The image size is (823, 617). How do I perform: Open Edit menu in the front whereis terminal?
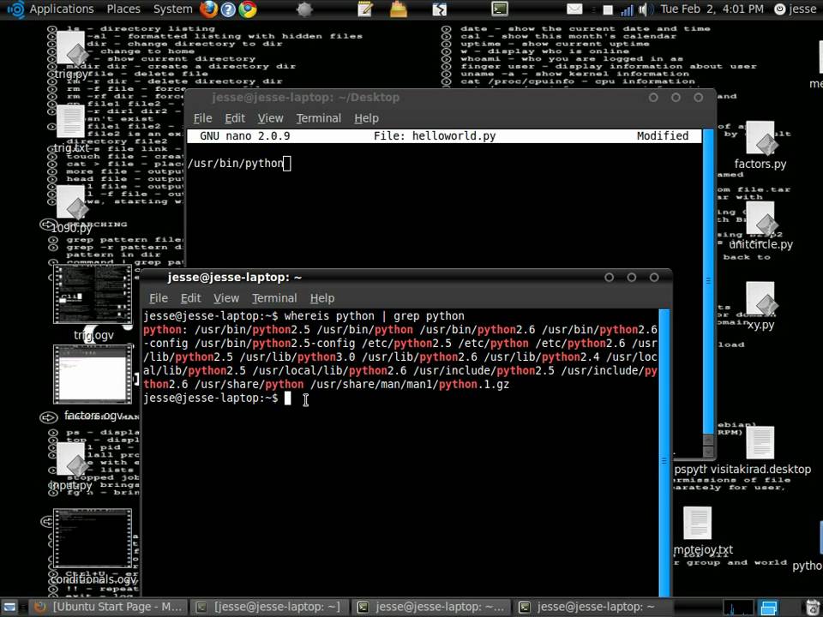click(x=190, y=298)
